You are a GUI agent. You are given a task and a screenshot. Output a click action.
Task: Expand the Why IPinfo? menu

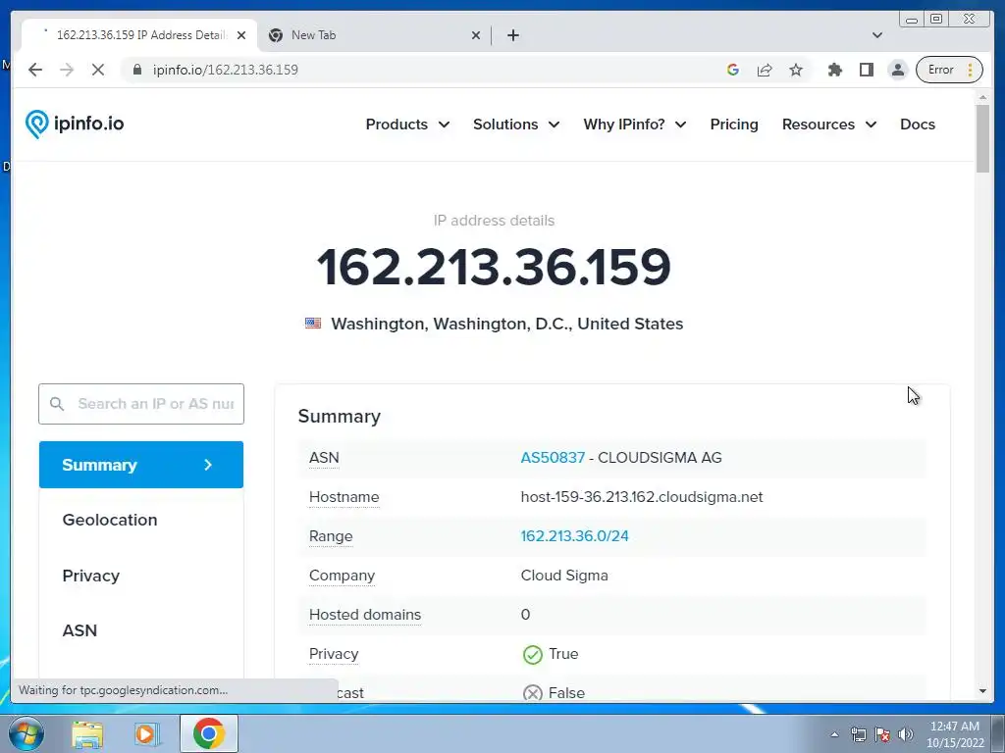[x=635, y=125]
